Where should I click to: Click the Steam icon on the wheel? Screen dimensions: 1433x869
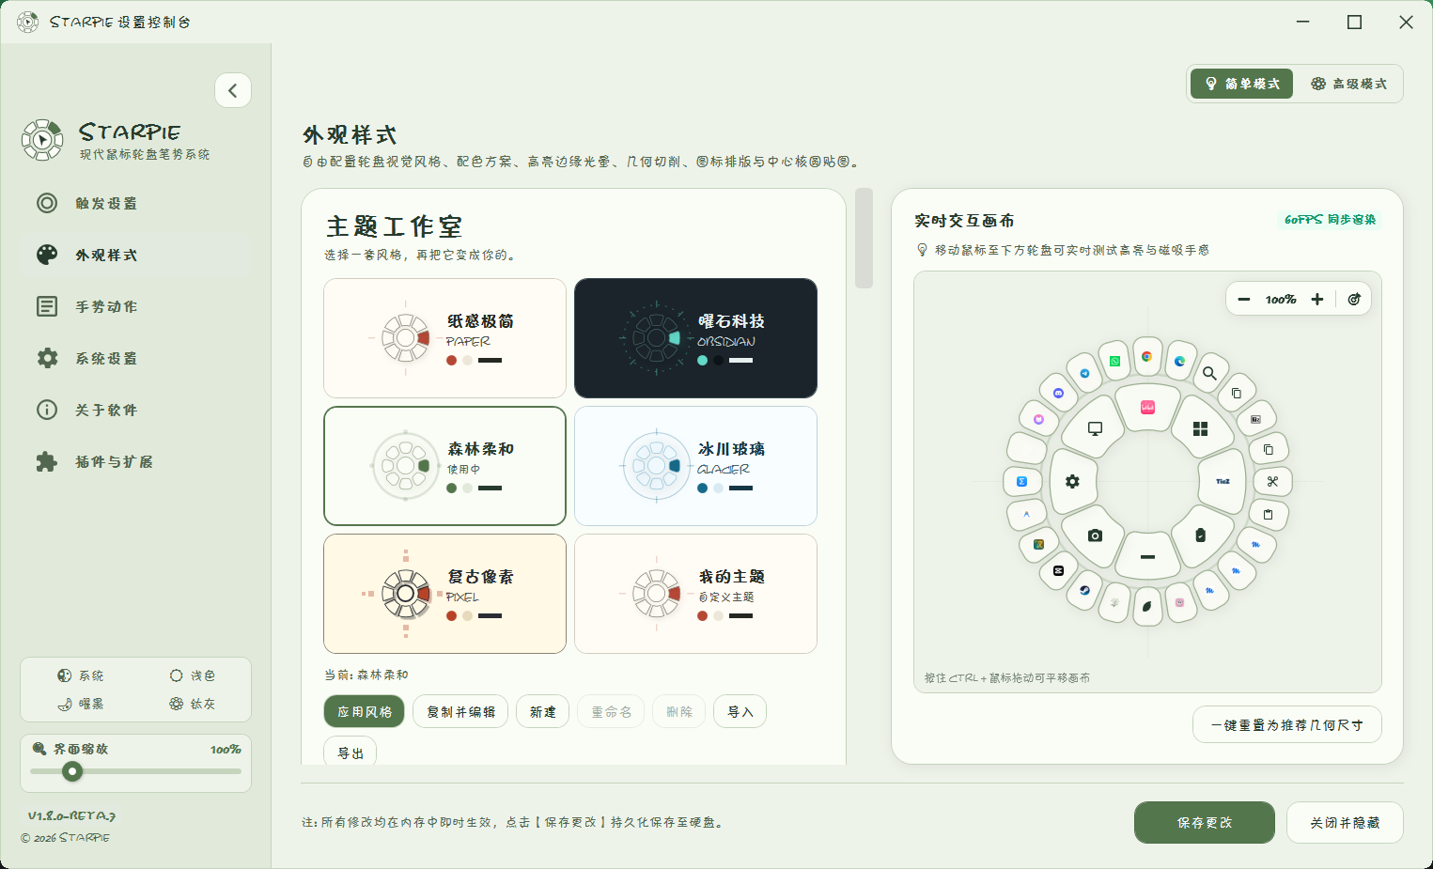pyautogui.click(x=1084, y=590)
